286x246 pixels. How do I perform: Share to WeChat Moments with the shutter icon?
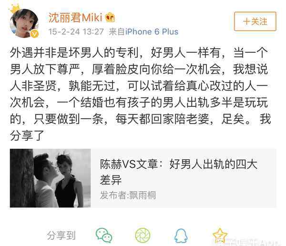[x=143, y=236]
